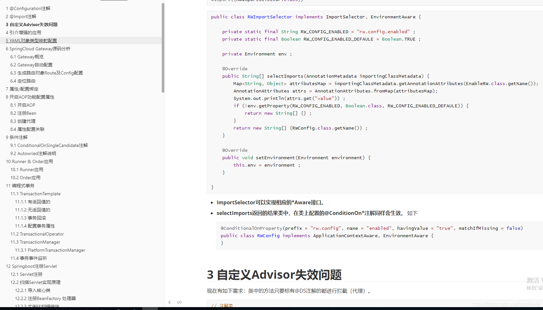Open '11.1.3 事务回滚' outline entry

click(x=30, y=218)
